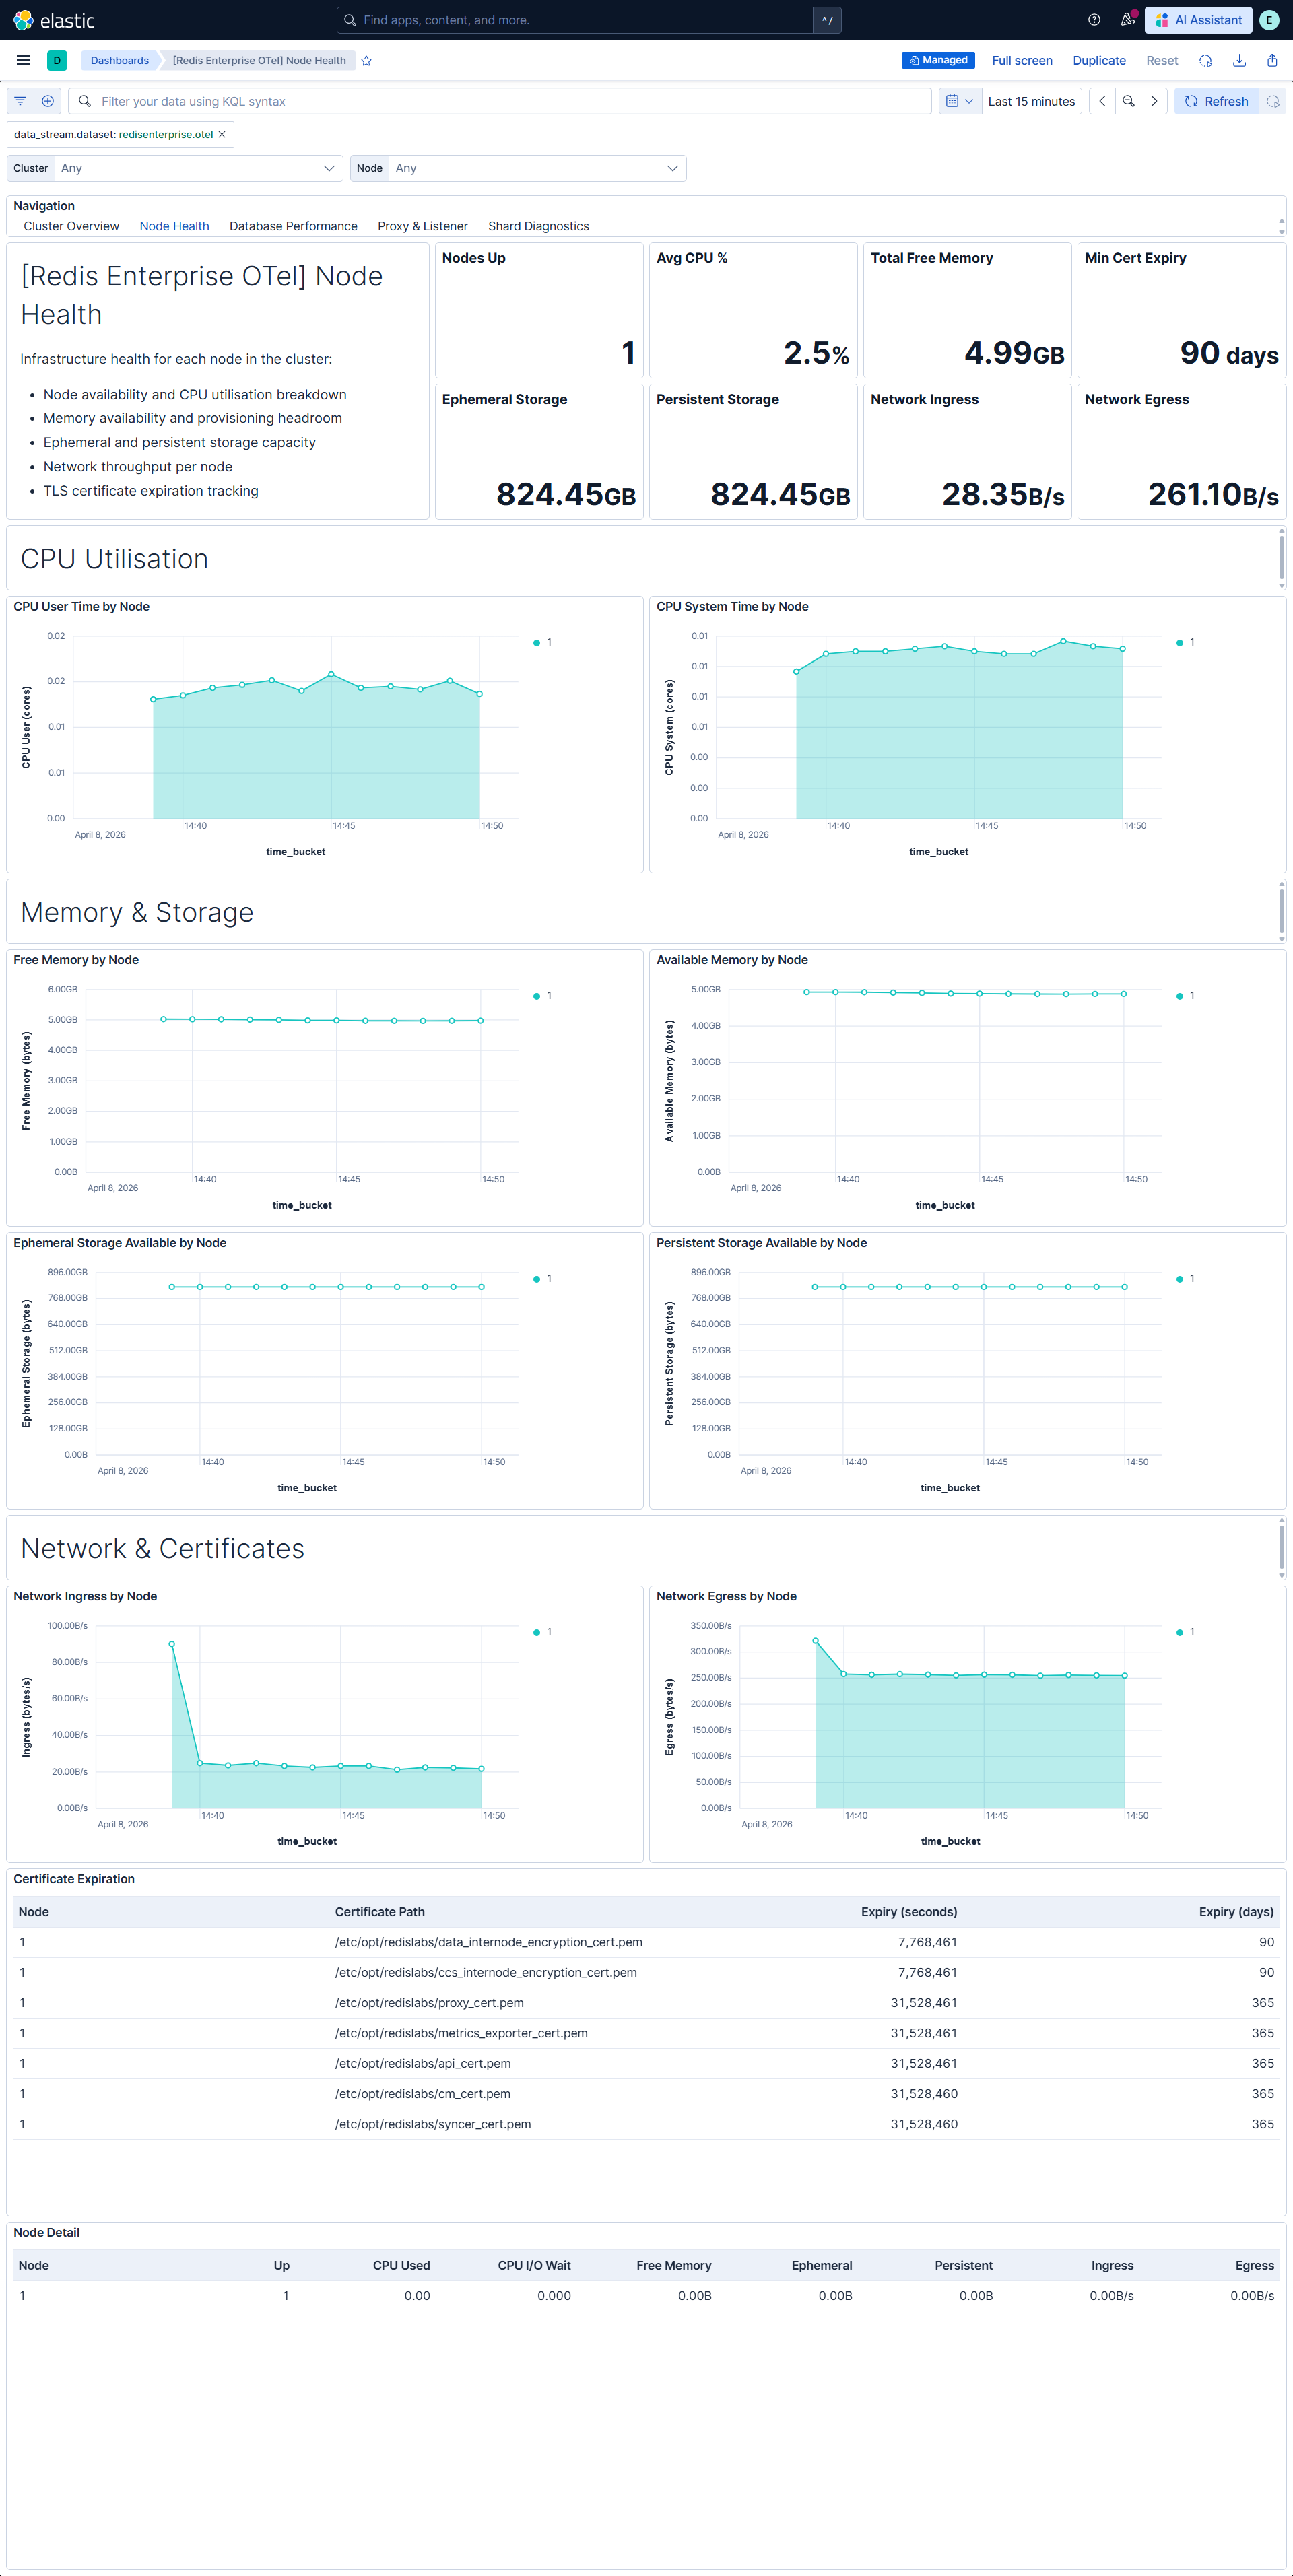The image size is (1293, 2576).
Task: Open the Cluster Any dropdown
Action: pos(197,168)
